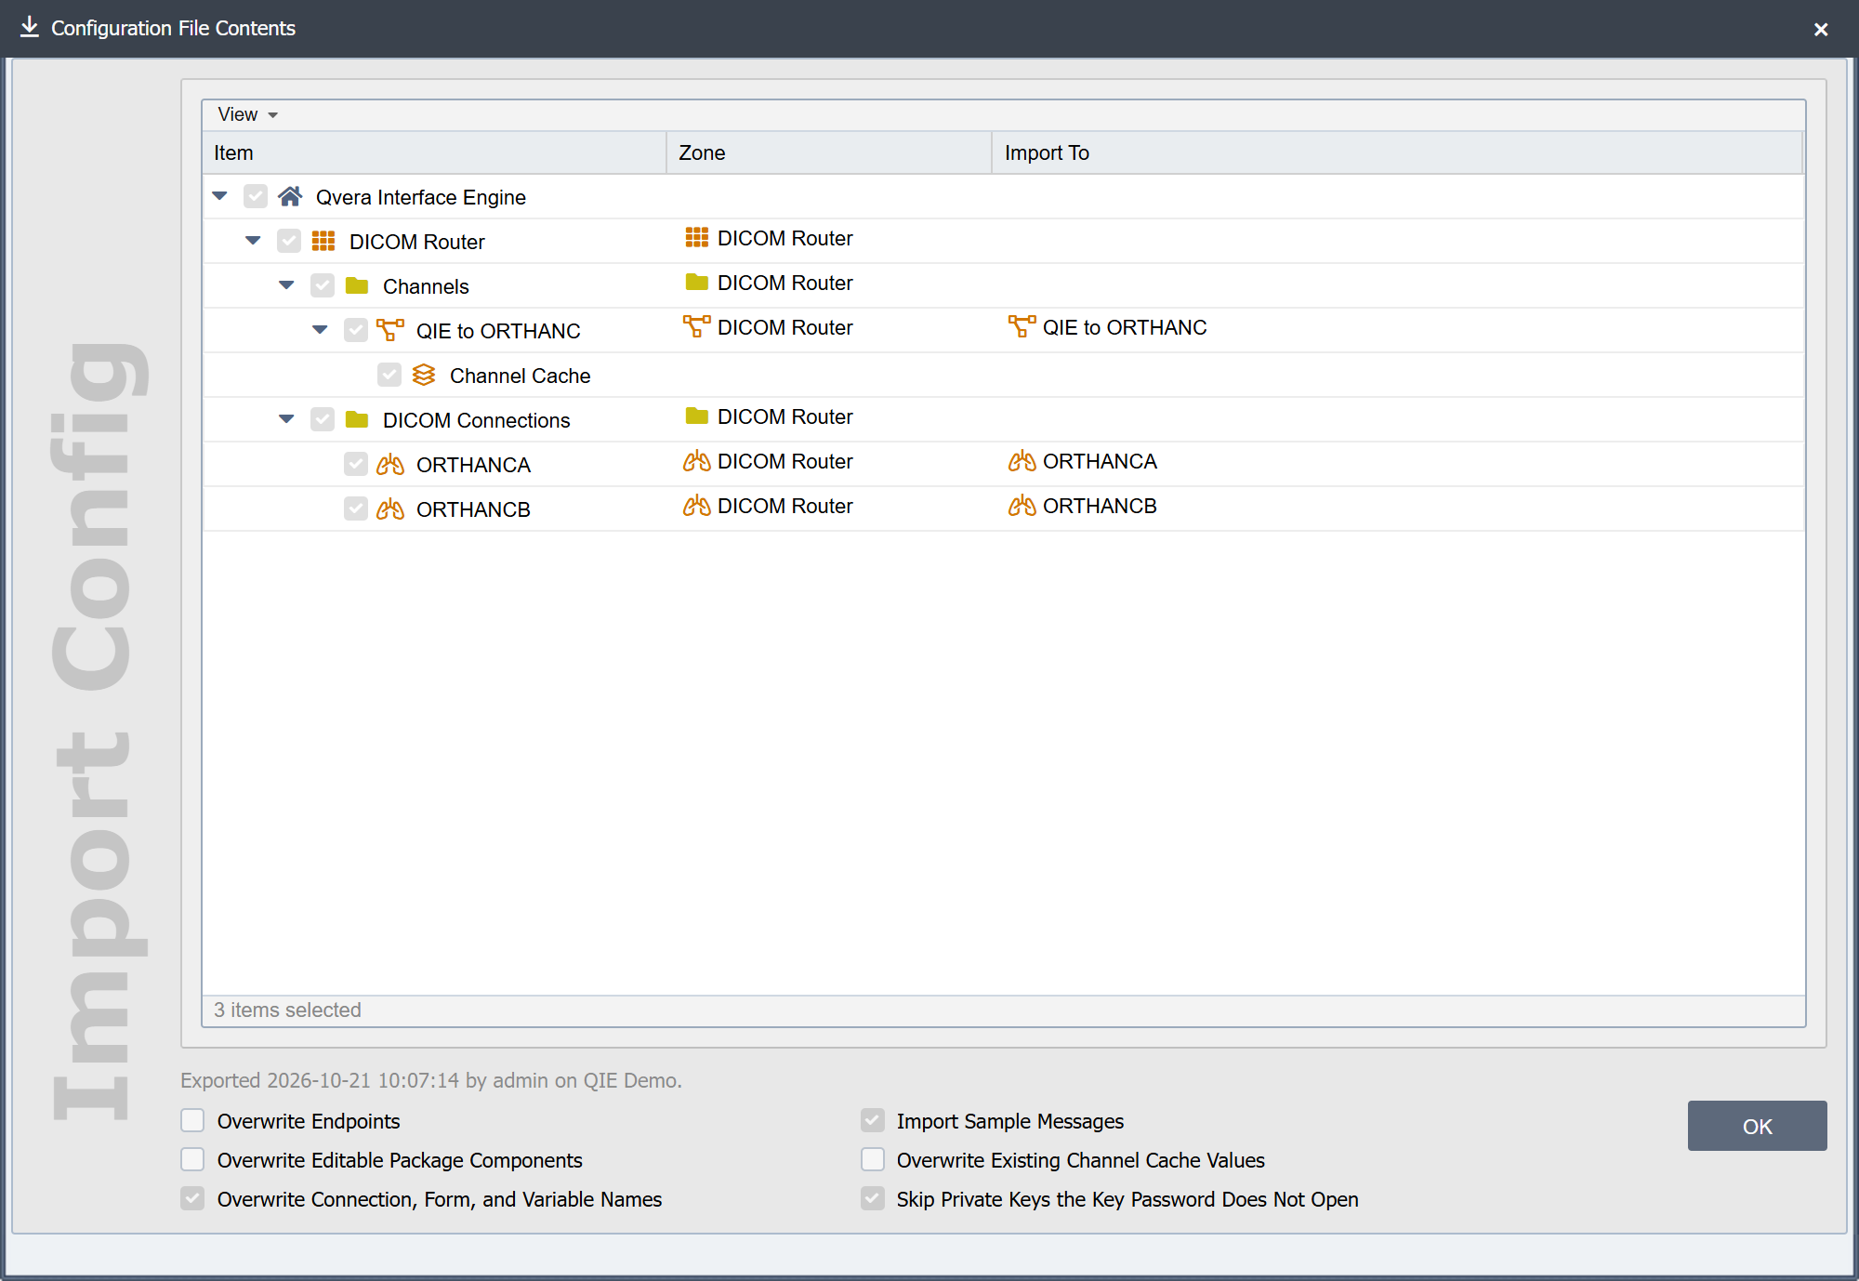Click the Item column header

point(434,152)
